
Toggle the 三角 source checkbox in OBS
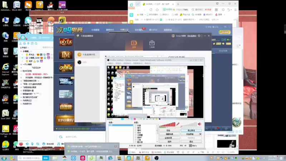pos(136,140)
